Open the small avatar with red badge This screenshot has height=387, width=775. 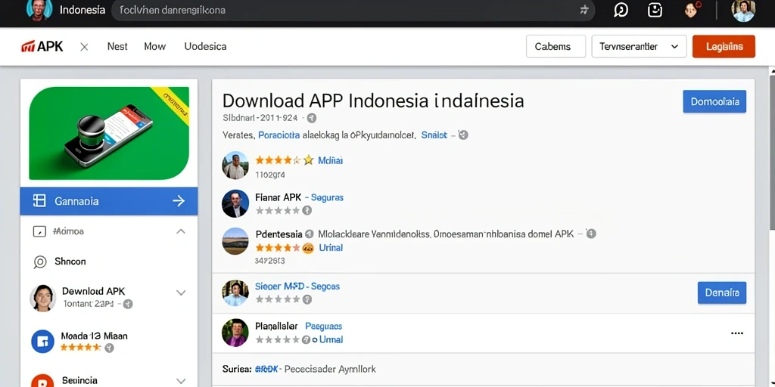(x=693, y=10)
